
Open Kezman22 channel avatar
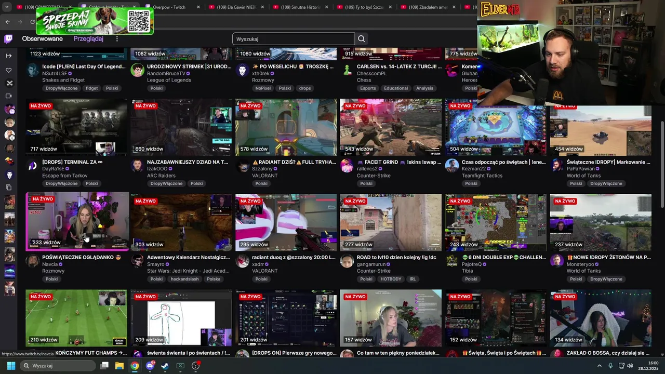point(451,166)
